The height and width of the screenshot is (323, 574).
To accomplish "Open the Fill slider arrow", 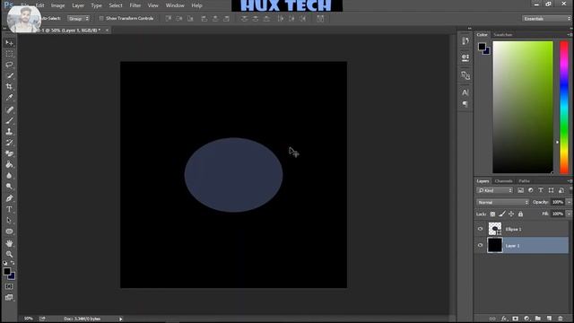I will [569, 214].
